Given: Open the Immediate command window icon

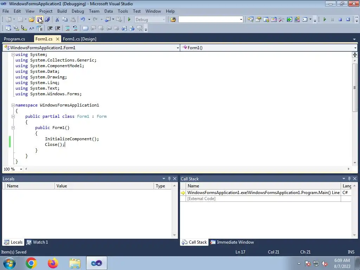Looking at the screenshot, I should 305,20.
